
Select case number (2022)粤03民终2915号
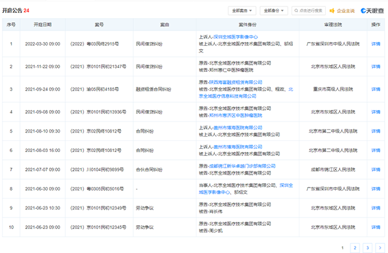pos(94,44)
